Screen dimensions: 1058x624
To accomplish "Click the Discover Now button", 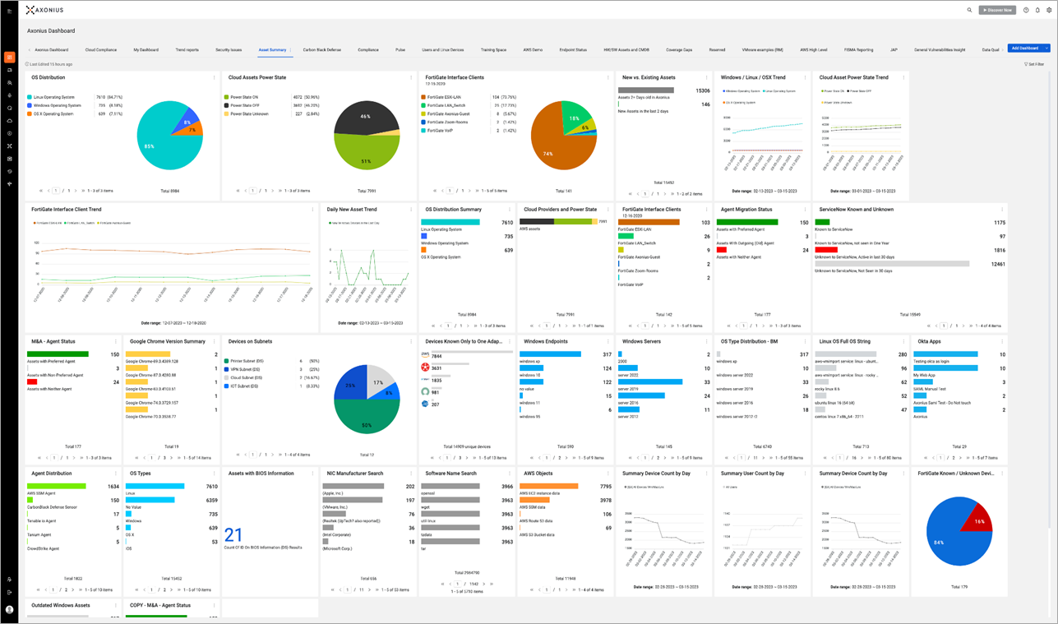I will (x=997, y=10).
